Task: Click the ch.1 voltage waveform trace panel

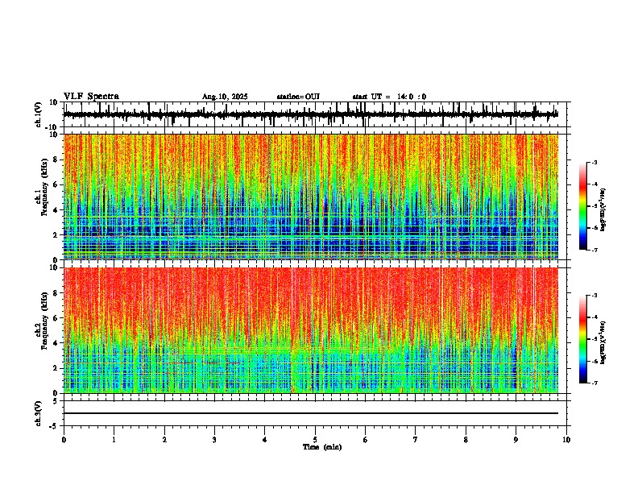Action: point(315,114)
